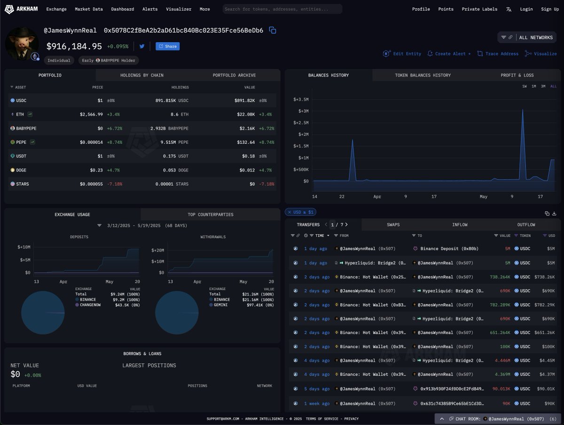
Task: Click the pig avatar profile picture
Action: 22,44
